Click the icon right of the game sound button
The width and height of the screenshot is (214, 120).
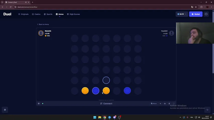tap(165, 103)
